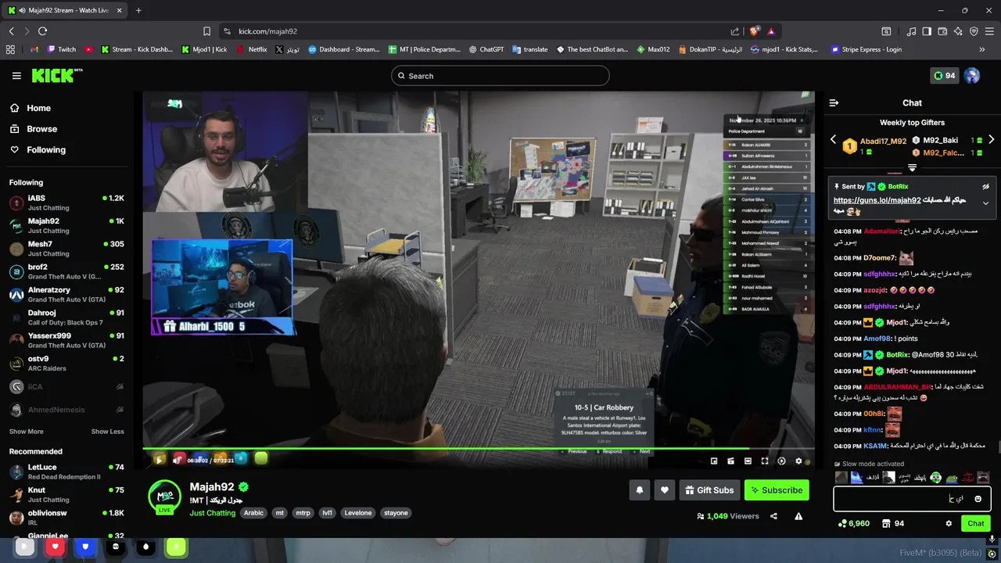
Task: Open Brave Shields icon
Action: coord(754,31)
